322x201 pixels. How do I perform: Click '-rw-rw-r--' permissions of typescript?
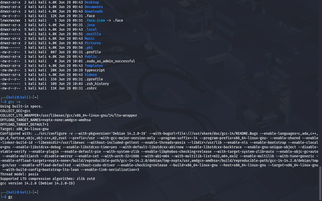point(10,70)
